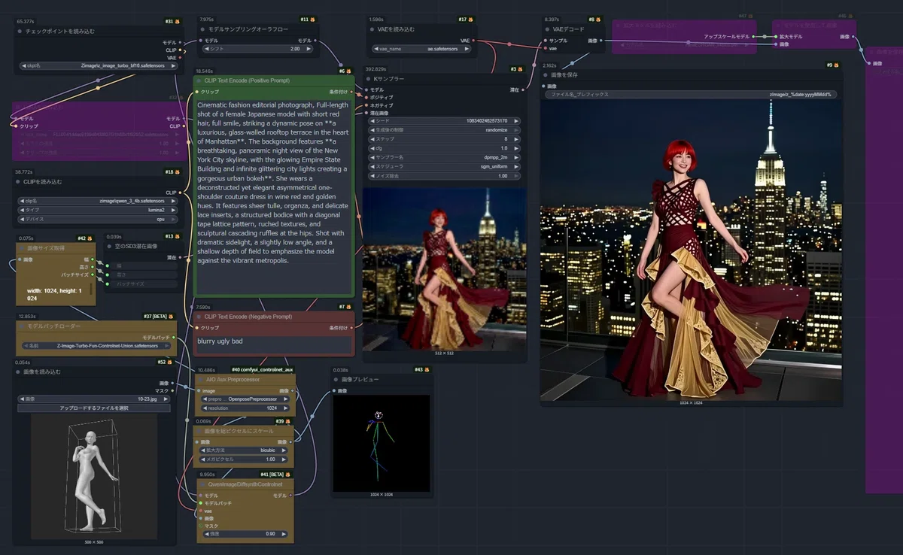Open the 画像 file dropdown showing 10-23.jpg
The width and height of the screenshot is (903, 555).
(94, 399)
